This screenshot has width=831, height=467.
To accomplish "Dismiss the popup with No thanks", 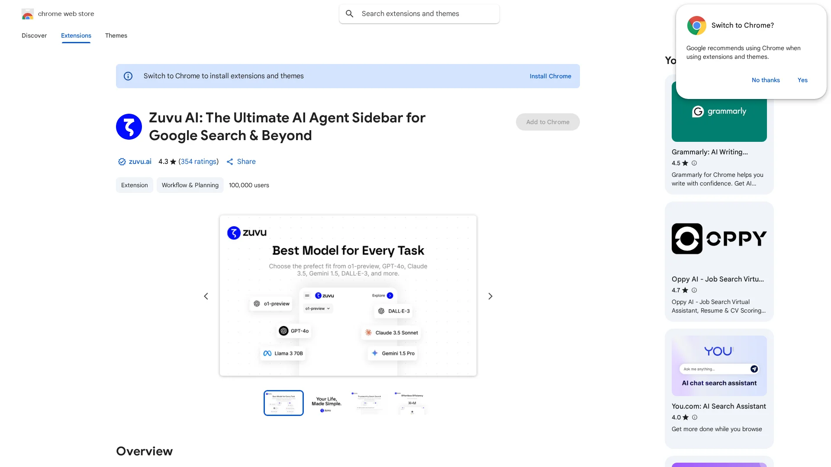I will (x=766, y=80).
